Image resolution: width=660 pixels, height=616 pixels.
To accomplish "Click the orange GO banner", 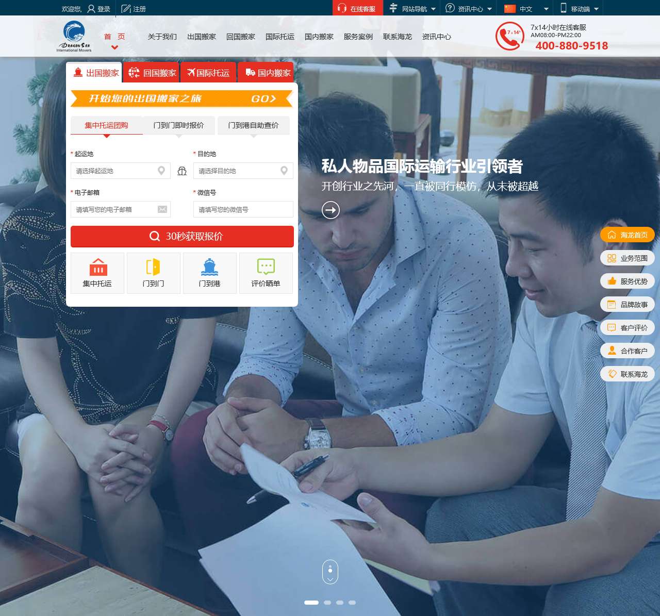I will tap(181, 98).
